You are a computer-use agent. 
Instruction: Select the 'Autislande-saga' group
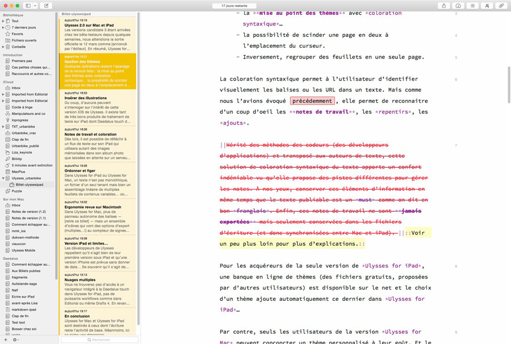(x=24, y=284)
